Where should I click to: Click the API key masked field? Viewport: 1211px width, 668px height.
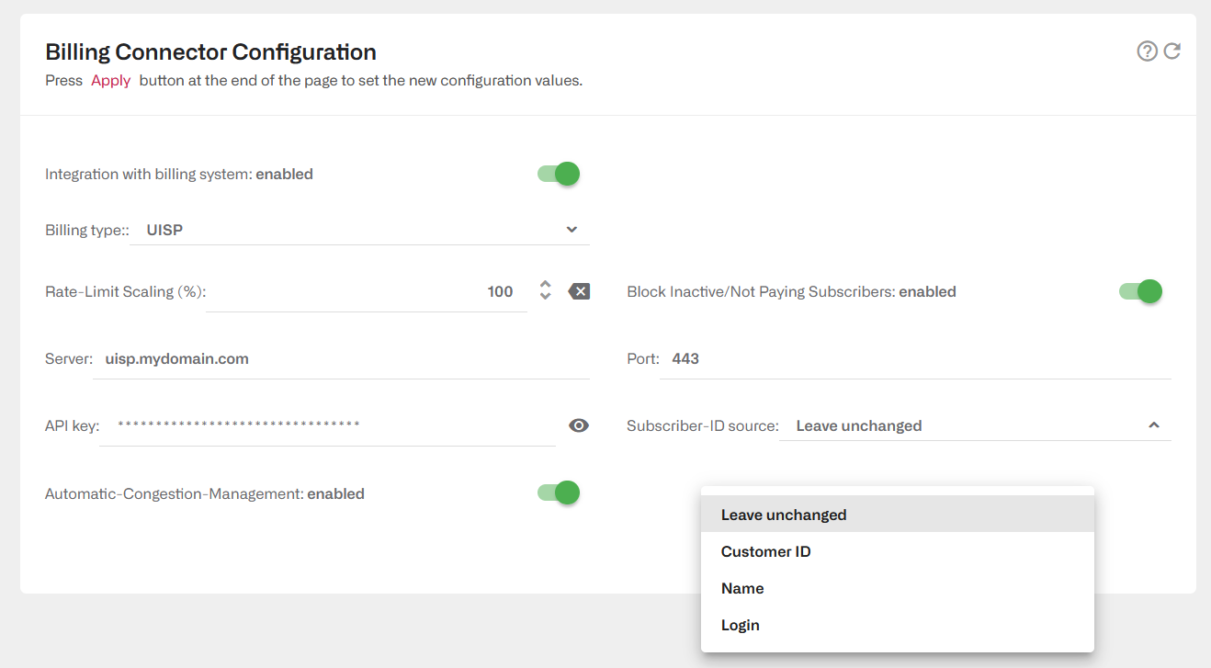pos(328,425)
